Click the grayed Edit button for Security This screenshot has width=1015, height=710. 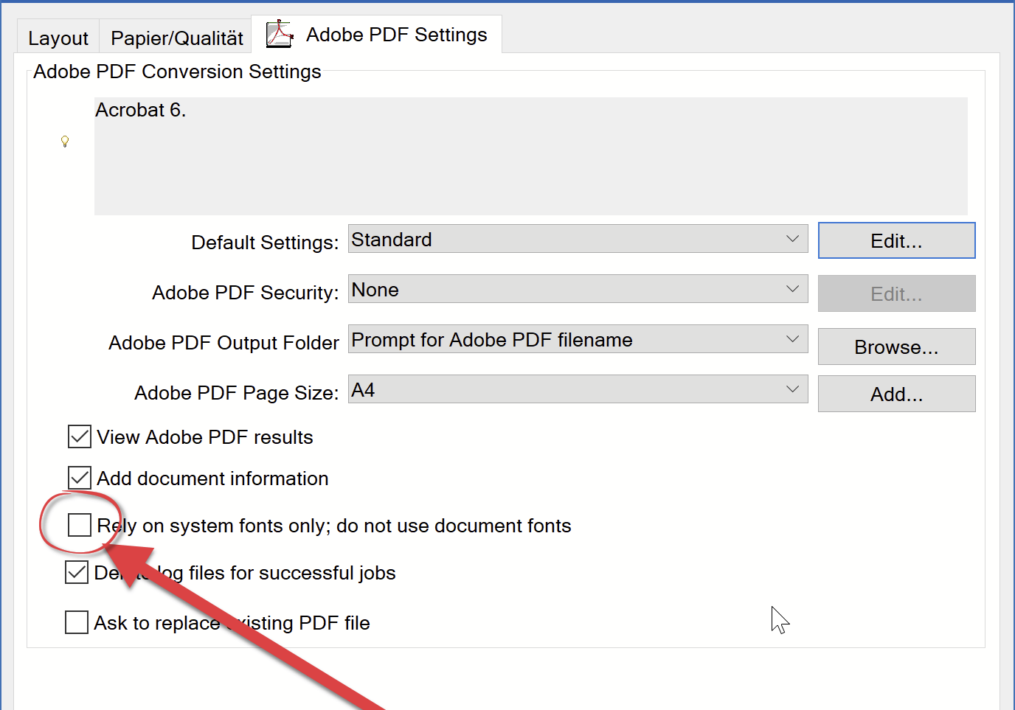(x=896, y=293)
